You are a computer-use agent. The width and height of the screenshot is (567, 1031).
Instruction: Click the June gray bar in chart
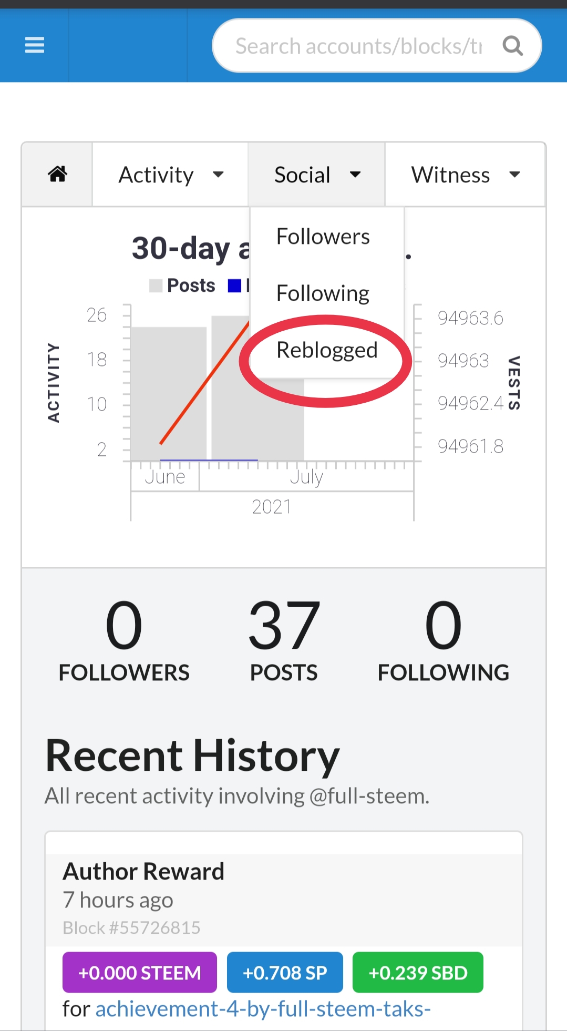[168, 394]
